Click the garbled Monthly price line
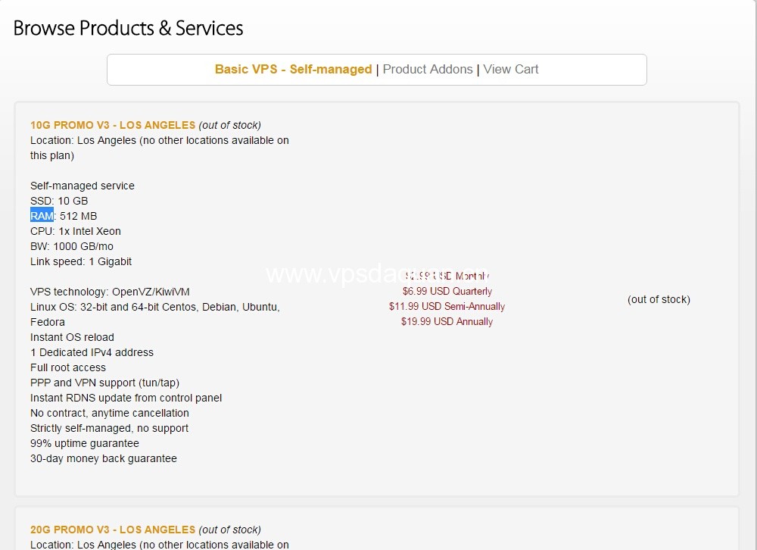The height and width of the screenshot is (550, 757). pyautogui.click(x=447, y=276)
